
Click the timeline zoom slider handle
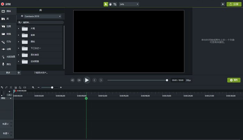pos(52,87)
